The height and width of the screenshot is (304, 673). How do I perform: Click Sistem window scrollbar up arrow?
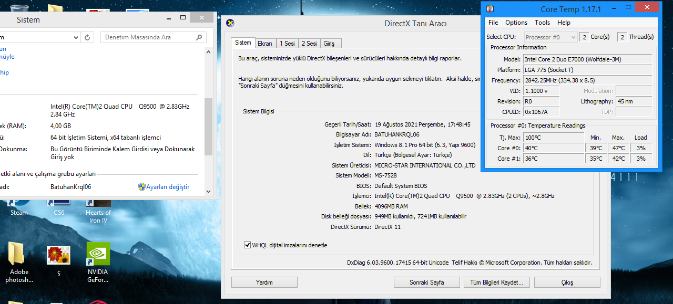[208, 51]
